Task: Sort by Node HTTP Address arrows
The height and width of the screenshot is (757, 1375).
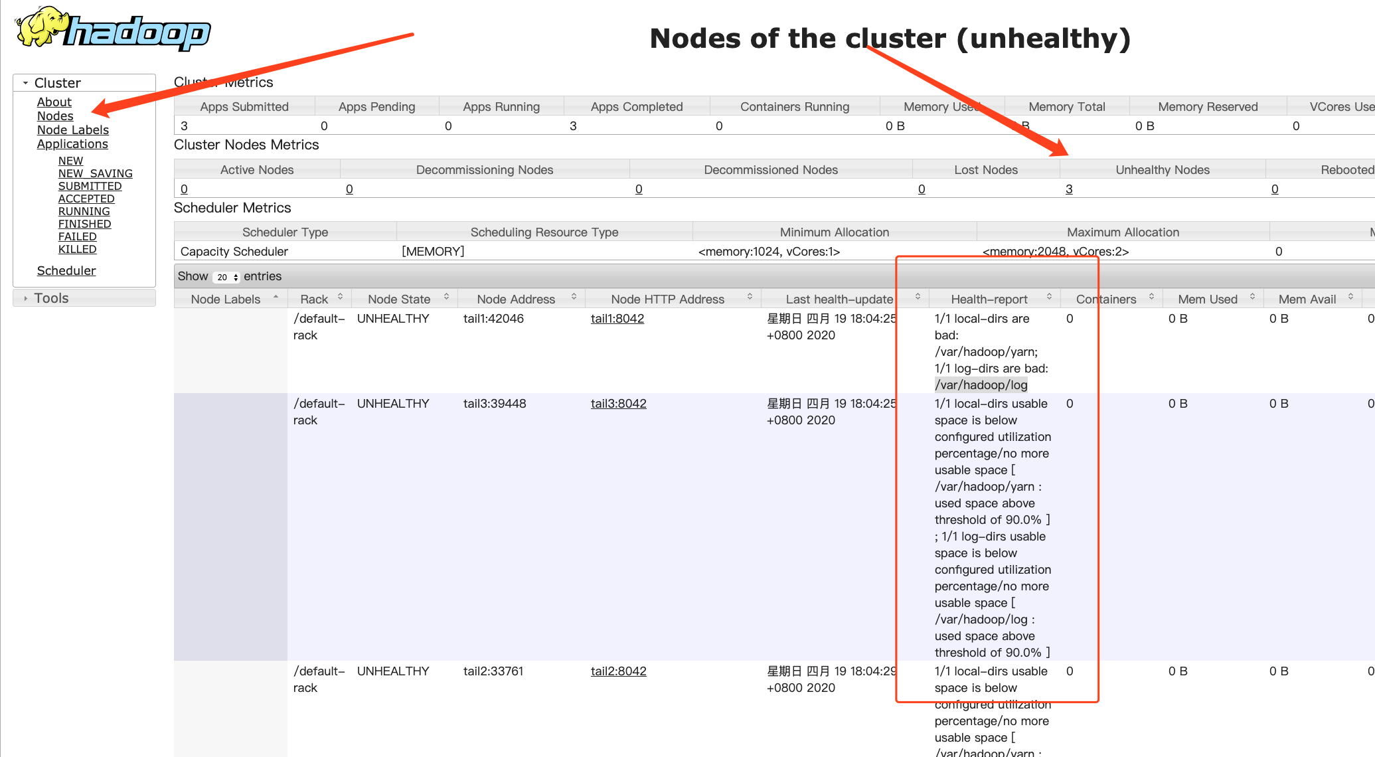Action: 750,297
